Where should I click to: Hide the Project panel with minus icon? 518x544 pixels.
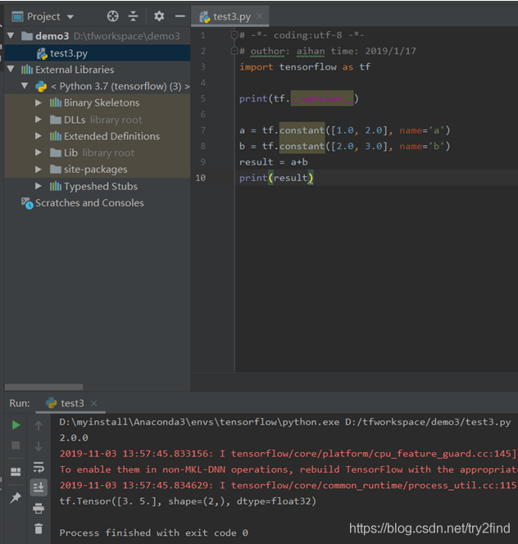(179, 16)
